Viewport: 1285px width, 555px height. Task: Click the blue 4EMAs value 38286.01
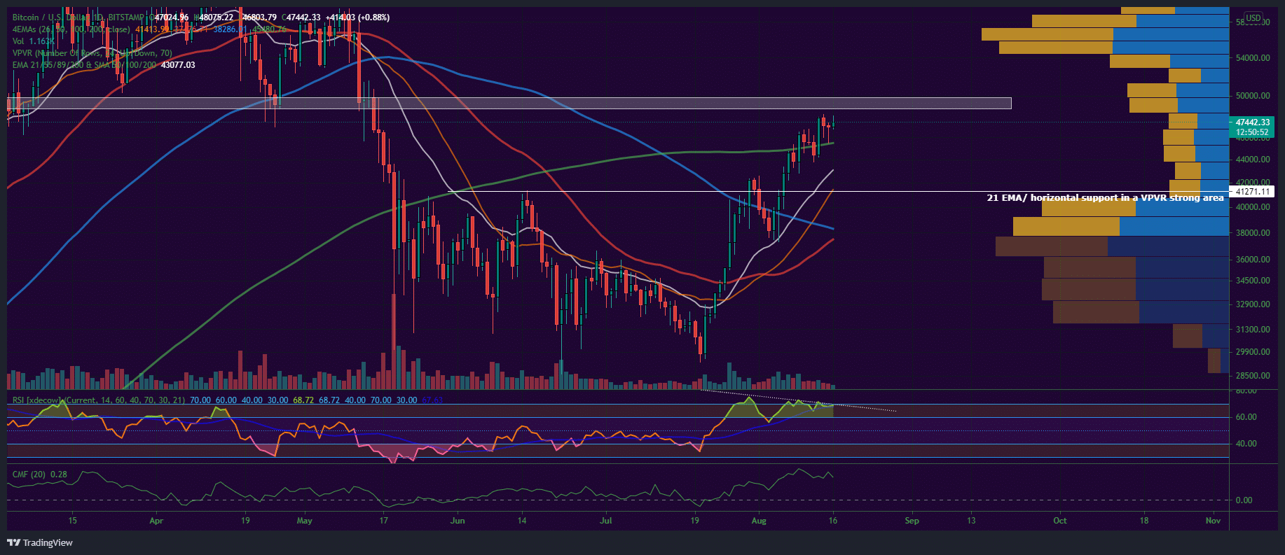coord(231,29)
